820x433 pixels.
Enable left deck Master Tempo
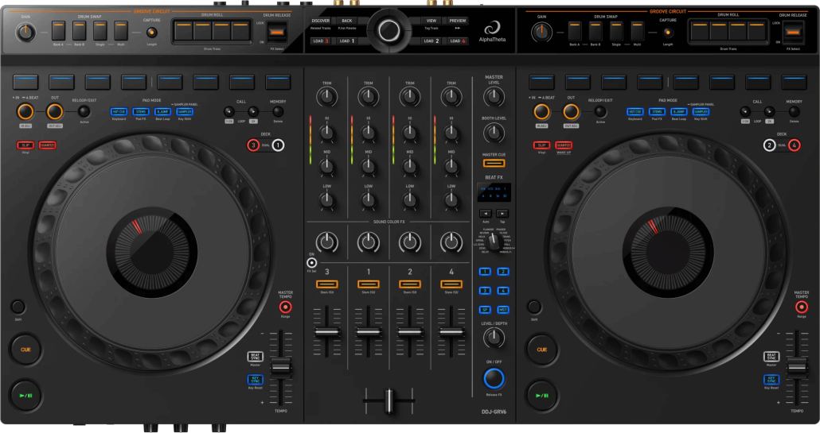tap(285, 307)
